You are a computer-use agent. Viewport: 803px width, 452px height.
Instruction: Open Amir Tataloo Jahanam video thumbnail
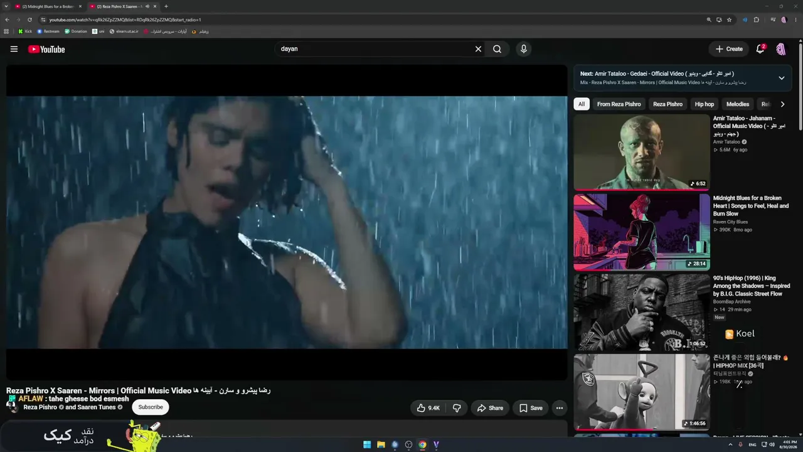pos(641,151)
